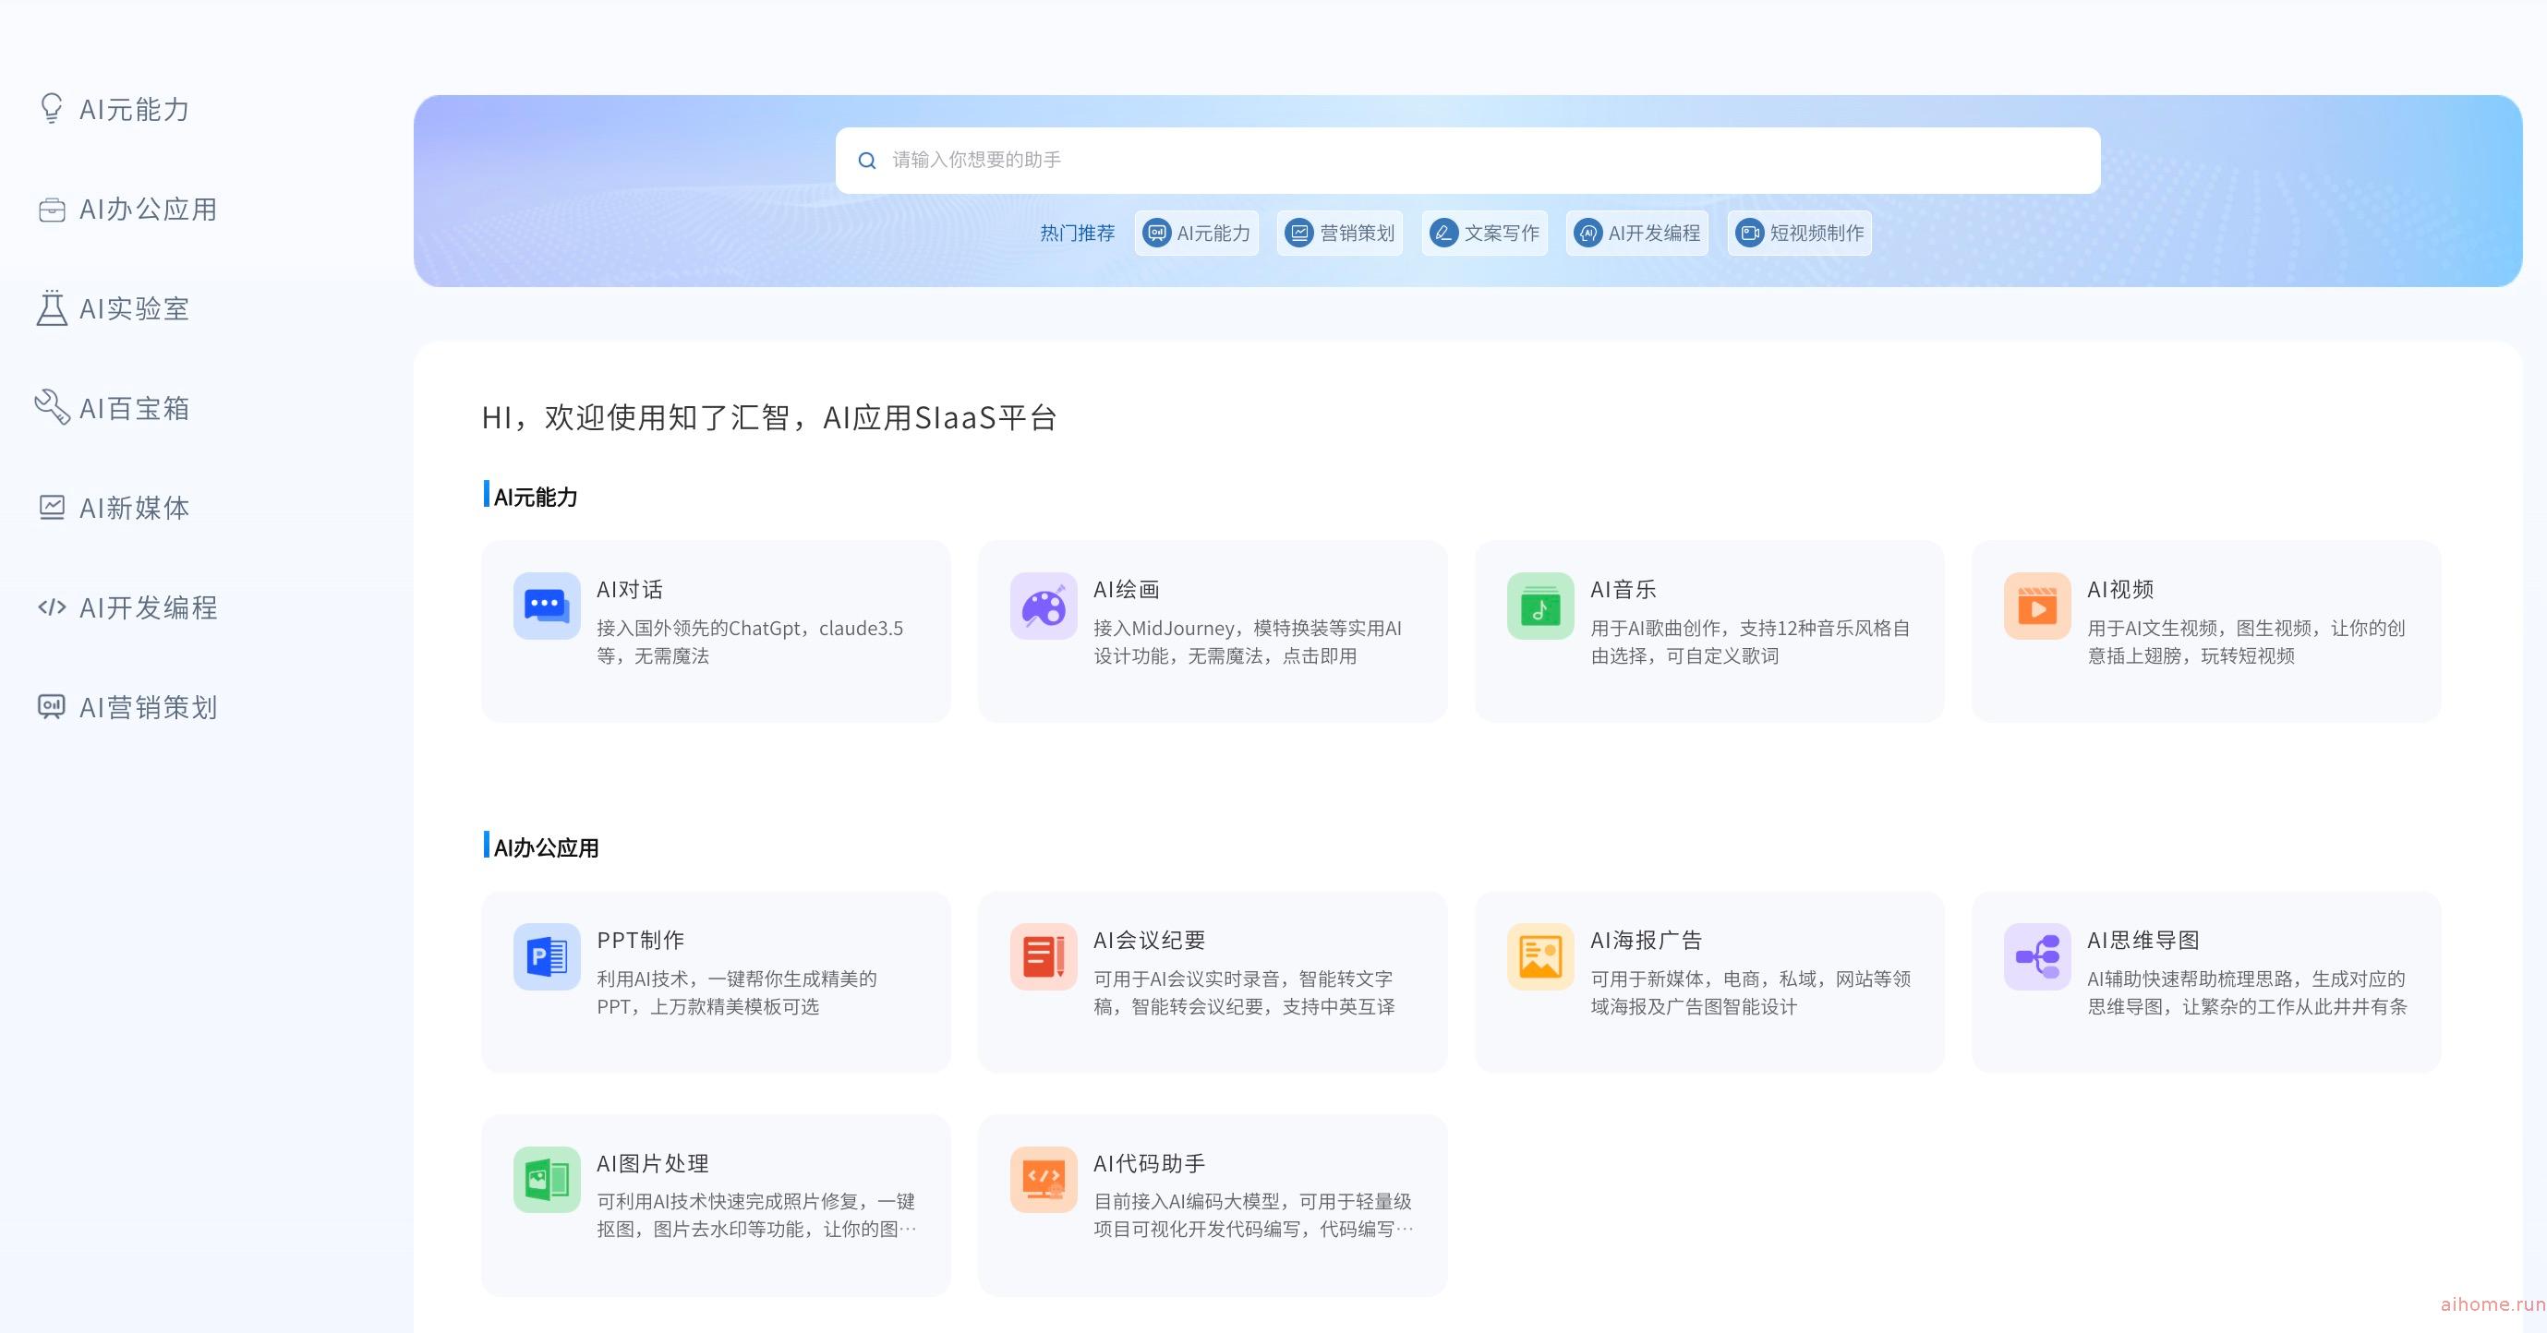The height and width of the screenshot is (1333, 2547).
Task: Switch to AI新媒体 in the sidebar
Action: tap(135, 508)
